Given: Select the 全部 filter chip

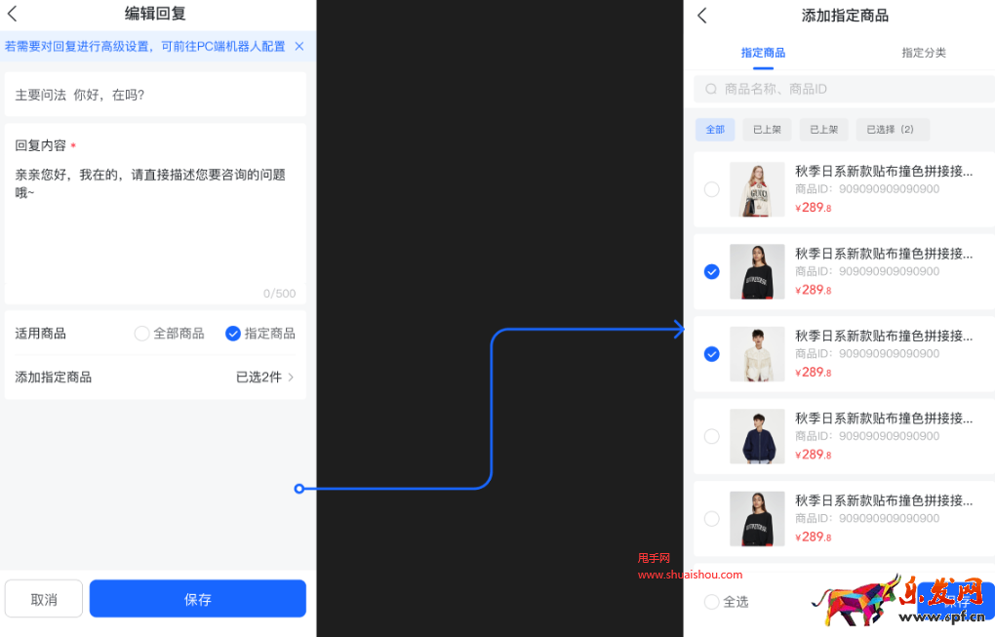Looking at the screenshot, I should (x=715, y=129).
